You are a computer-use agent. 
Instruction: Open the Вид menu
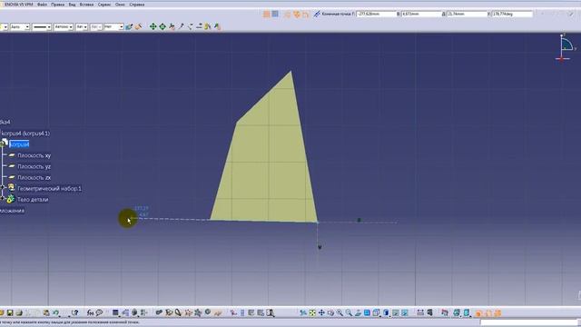pos(72,5)
